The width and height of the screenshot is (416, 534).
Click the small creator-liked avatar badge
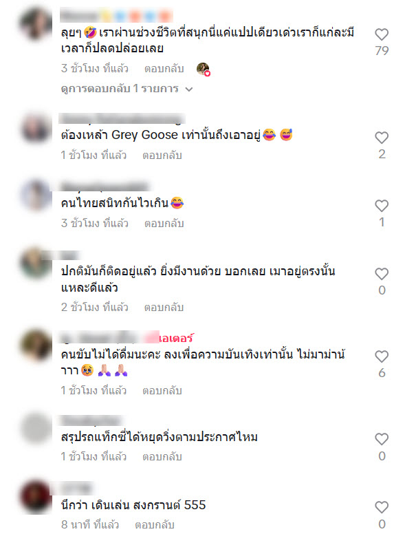(x=204, y=69)
